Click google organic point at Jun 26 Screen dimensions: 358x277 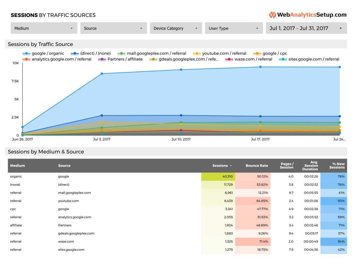(x=22, y=127)
